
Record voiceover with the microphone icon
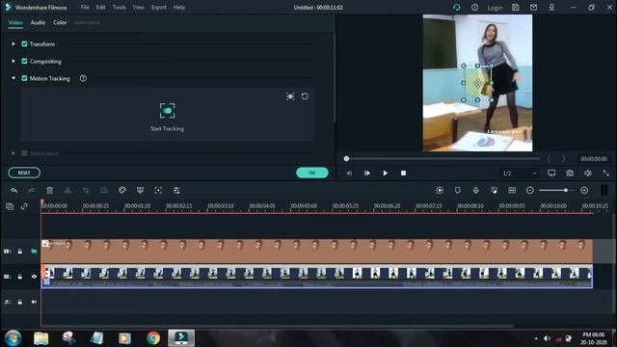click(475, 191)
